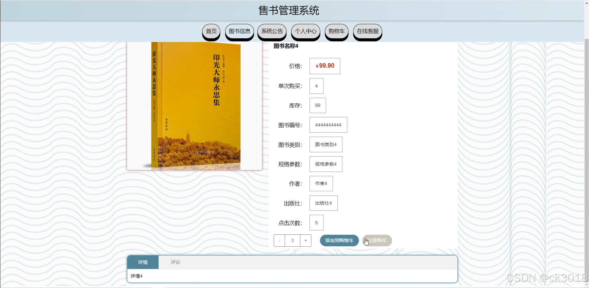Click the 作者4 value box

(321, 184)
